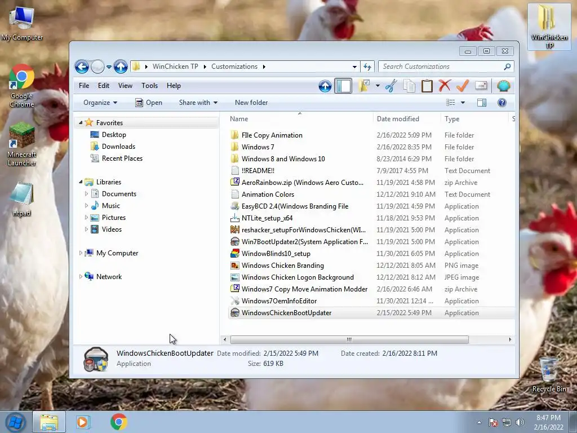Select the WindowBlinds10_setup file
The image size is (577, 433).
point(276,254)
